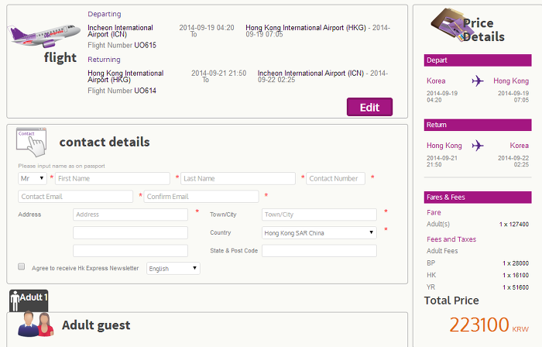Click the Return section header

[x=478, y=125]
